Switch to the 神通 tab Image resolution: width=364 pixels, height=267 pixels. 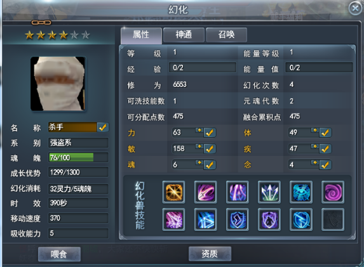184,35
